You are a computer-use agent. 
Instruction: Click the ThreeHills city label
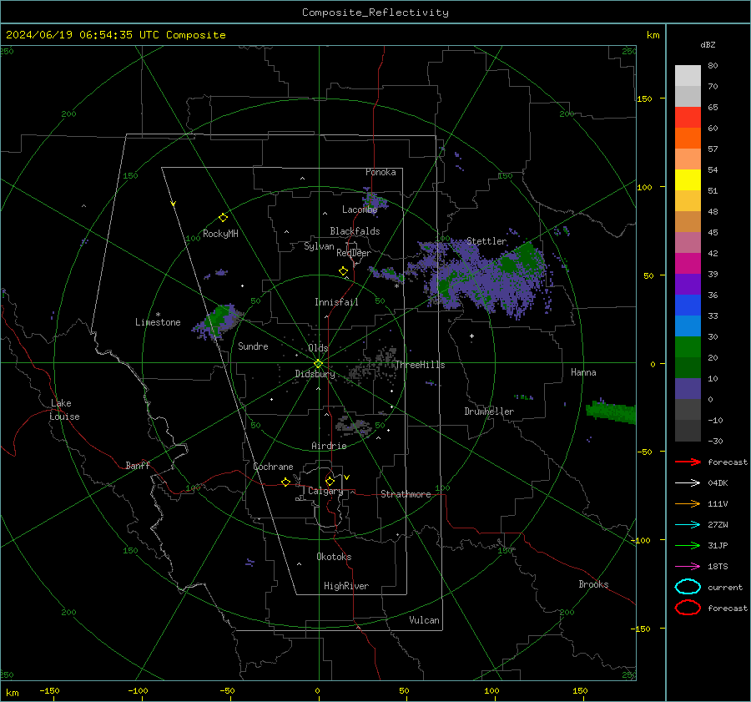coord(420,365)
